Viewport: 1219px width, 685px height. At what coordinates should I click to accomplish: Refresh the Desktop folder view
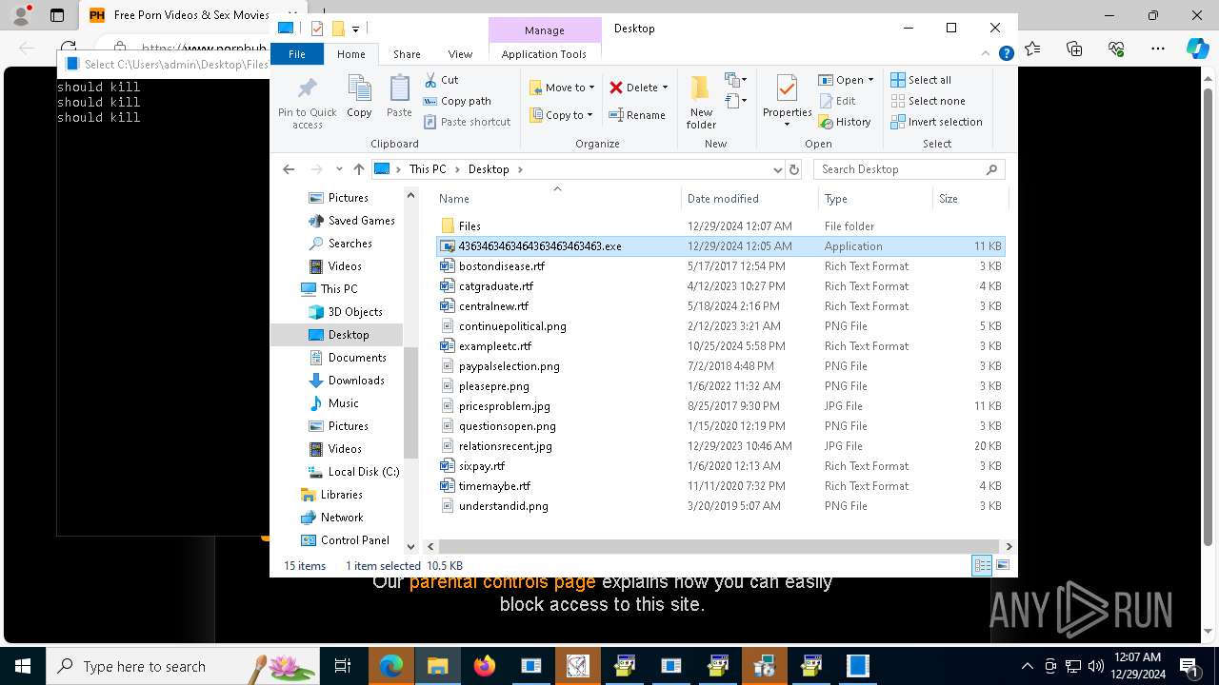coord(794,169)
